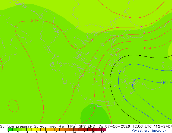This screenshot has height=133, width=172.
Task: Click the '12:00 UTC' time text
Action: [142, 126]
